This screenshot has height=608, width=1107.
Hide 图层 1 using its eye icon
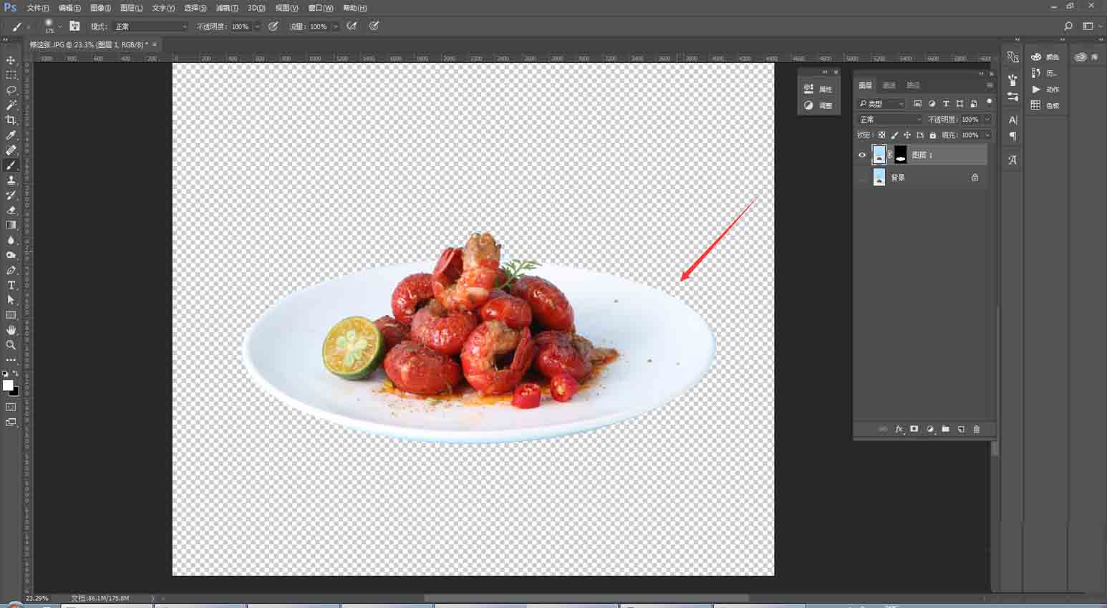click(x=862, y=155)
